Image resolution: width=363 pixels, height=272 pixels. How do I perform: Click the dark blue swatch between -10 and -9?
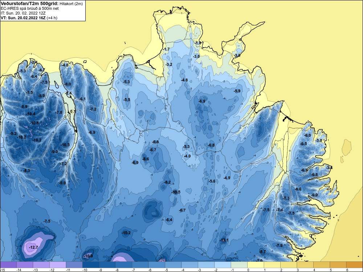pyautogui.click(x=91, y=265)
